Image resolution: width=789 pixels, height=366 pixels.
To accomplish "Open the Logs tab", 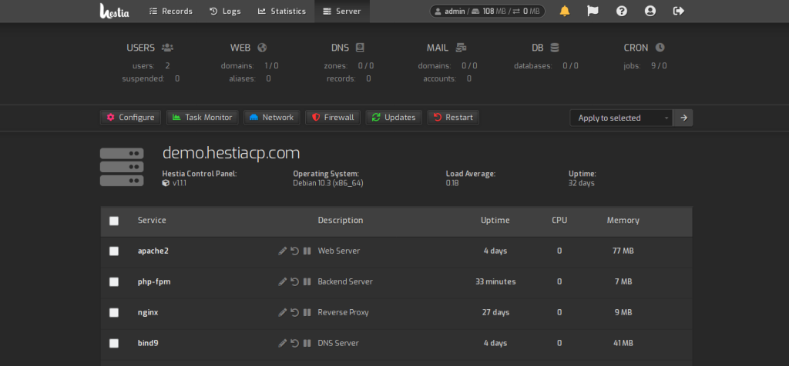I will point(225,11).
